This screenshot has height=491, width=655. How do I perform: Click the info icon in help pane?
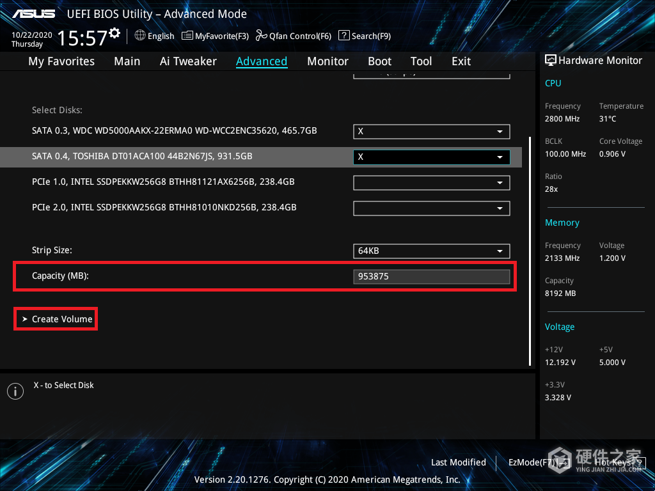15,391
